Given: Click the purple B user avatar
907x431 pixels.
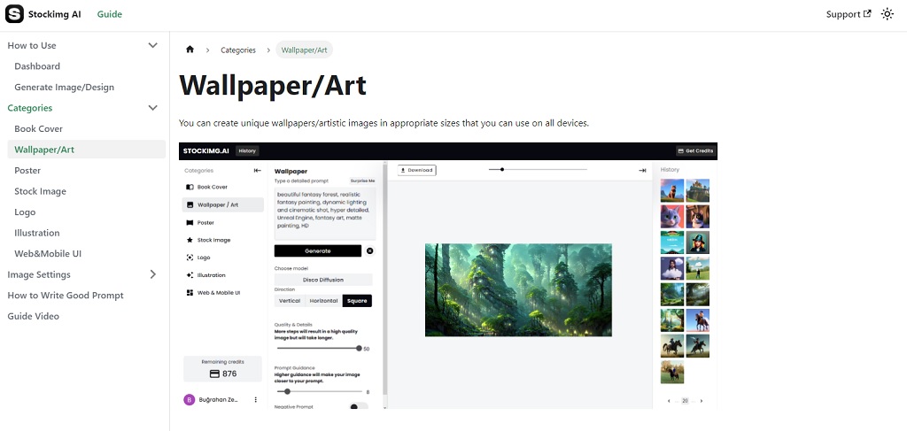Looking at the screenshot, I should [x=190, y=399].
